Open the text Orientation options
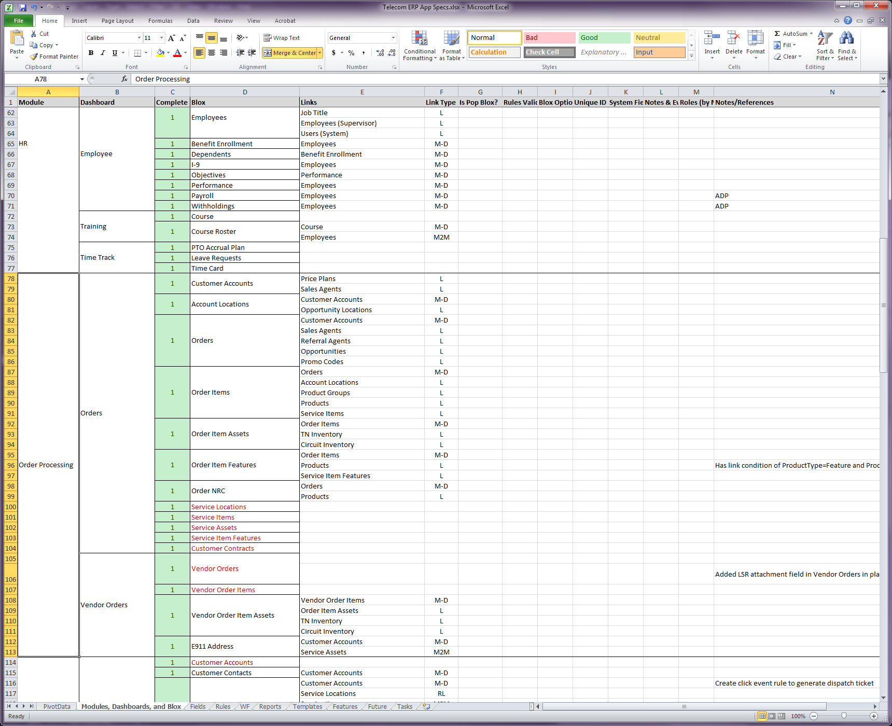This screenshot has height=726, width=892. [242, 38]
